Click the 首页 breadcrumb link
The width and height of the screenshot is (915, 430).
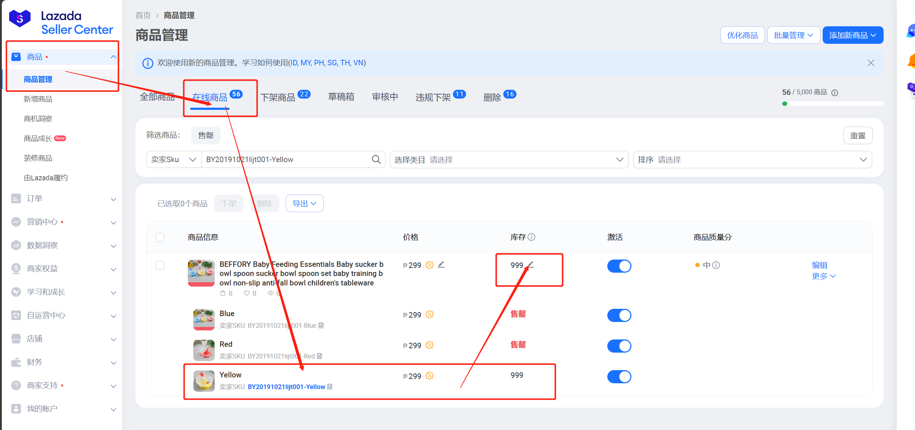[143, 15]
